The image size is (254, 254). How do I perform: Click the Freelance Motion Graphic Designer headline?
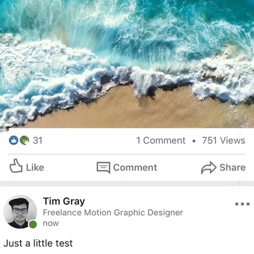pos(113,212)
